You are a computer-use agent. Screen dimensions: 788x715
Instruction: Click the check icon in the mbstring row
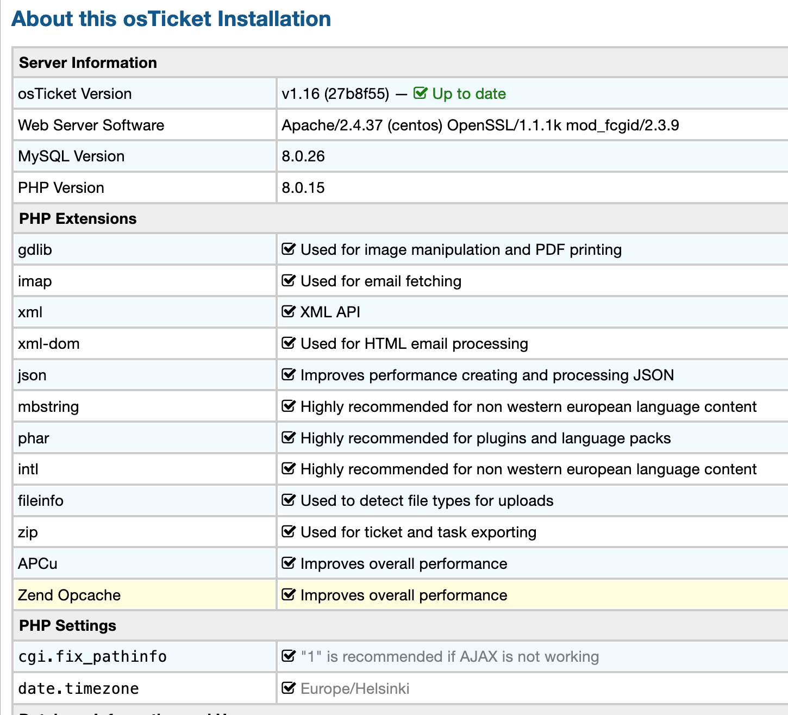coord(289,406)
